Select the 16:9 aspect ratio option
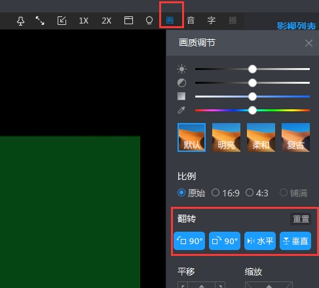The width and height of the screenshot is (319, 288). pyautogui.click(x=225, y=193)
